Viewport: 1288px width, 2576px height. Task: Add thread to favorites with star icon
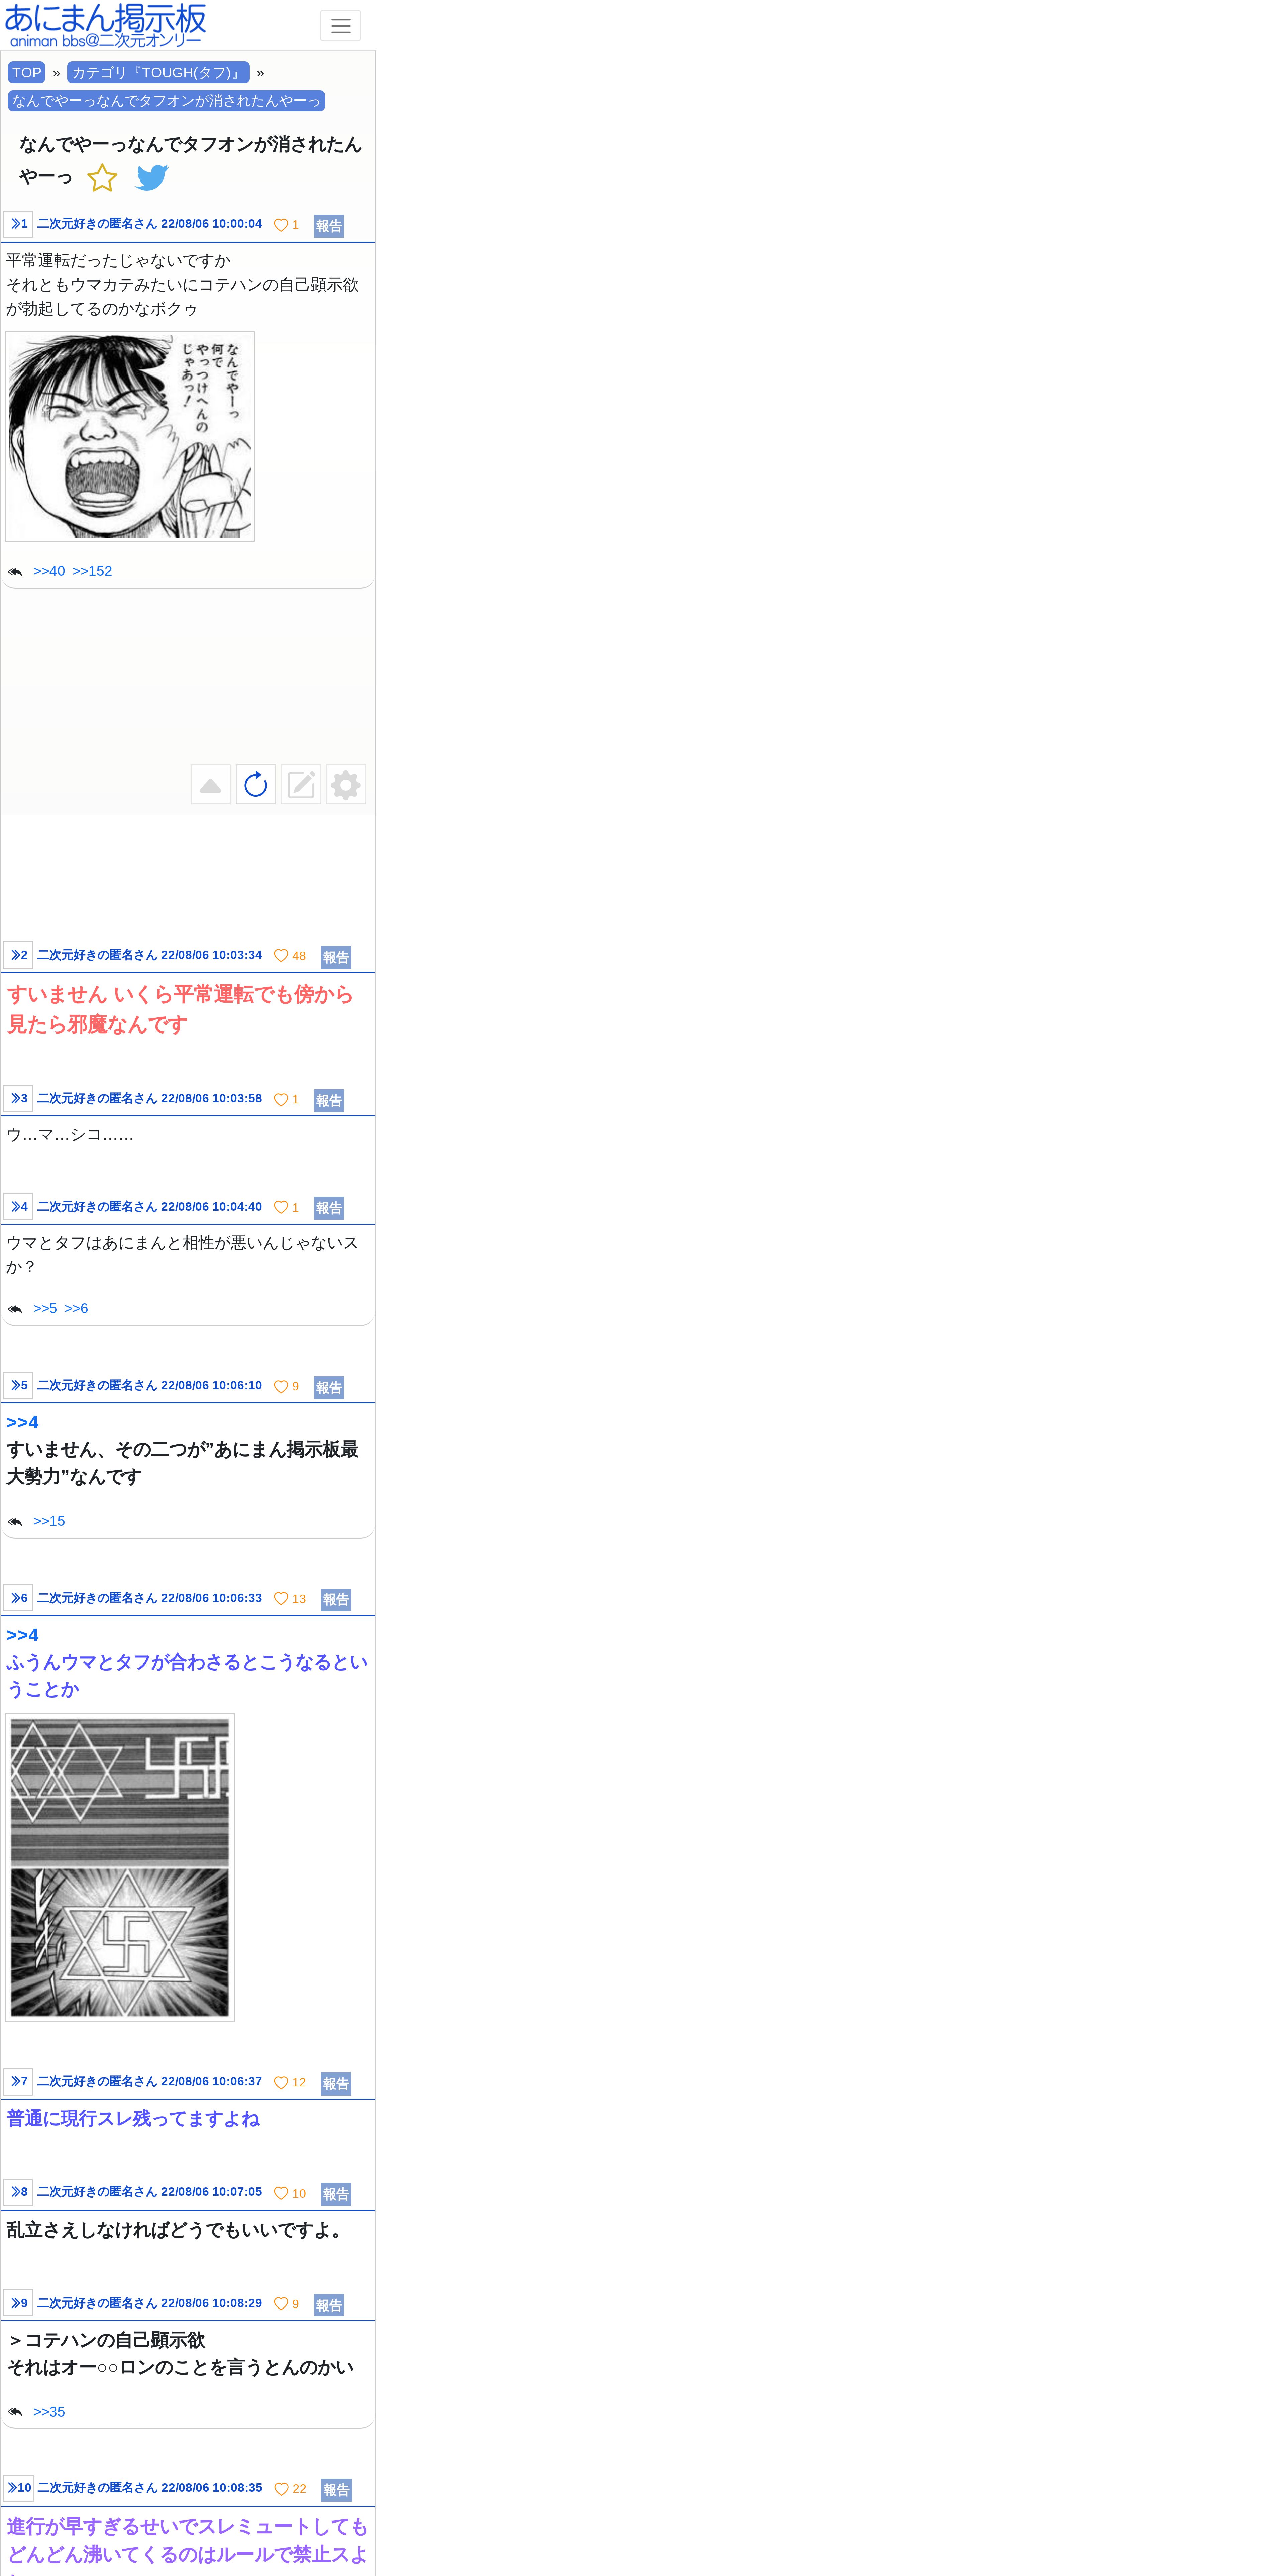coord(102,178)
